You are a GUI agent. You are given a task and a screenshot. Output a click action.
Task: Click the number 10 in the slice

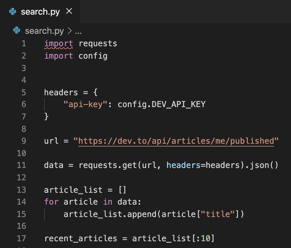point(206,239)
